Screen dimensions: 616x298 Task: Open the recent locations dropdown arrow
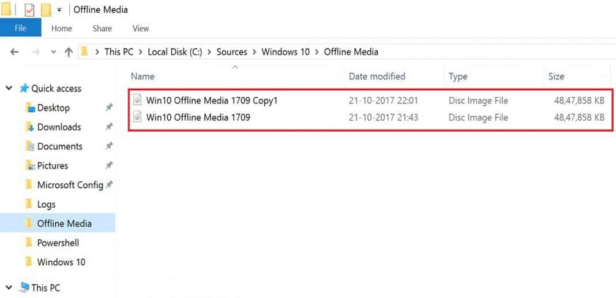[x=54, y=52]
